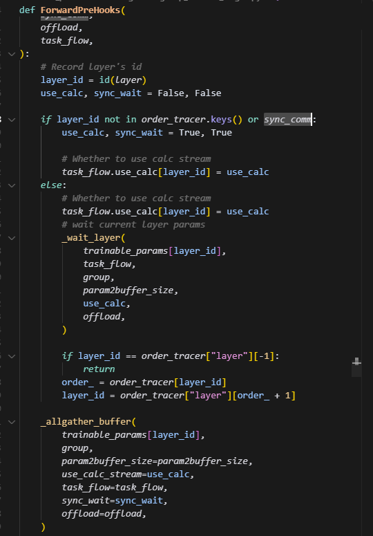Jump to the sticky header 'def ForwardPreHooks('
Screen dimensions: 373x536
coord(73,10)
